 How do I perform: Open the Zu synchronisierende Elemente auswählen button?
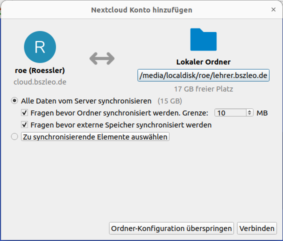95,136
